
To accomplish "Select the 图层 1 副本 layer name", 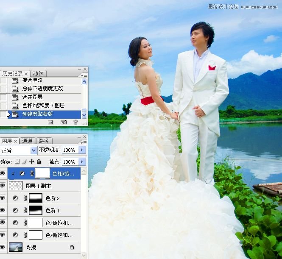I will (39, 186).
